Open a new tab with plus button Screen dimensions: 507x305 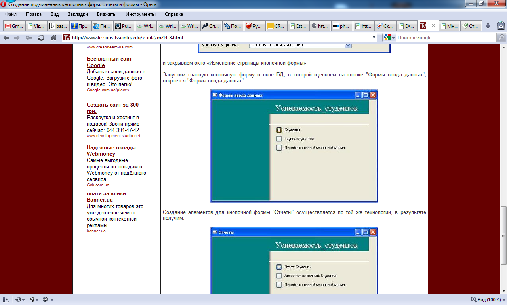pyautogui.click(x=488, y=26)
